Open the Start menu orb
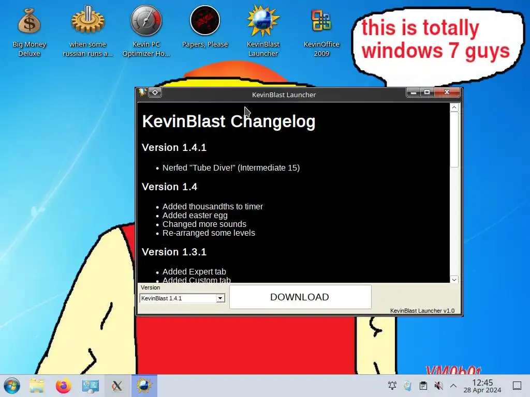This screenshot has height=397, width=530. [x=12, y=386]
